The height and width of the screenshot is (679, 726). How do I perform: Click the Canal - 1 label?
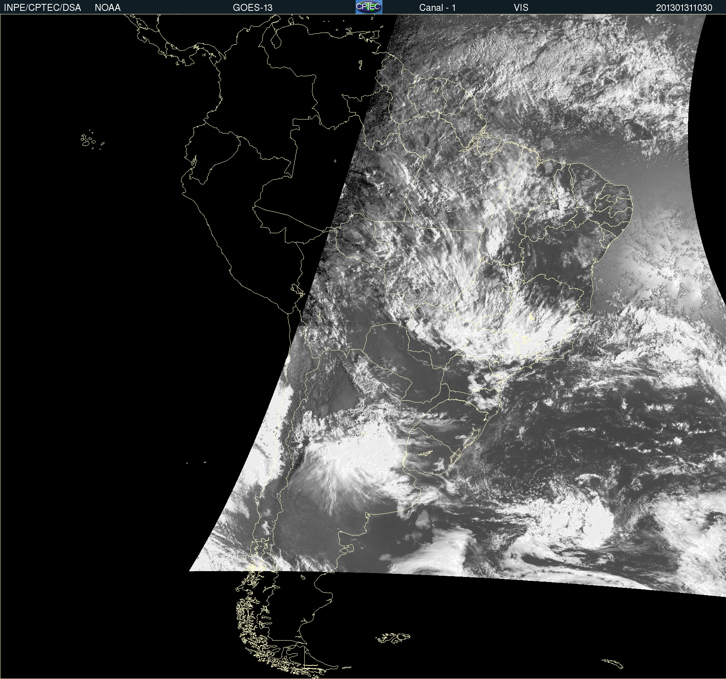437,8
